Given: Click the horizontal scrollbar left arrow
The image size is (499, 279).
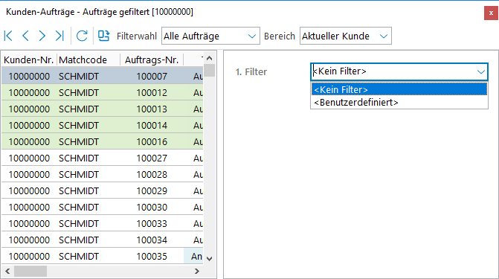Looking at the screenshot, I should (x=7, y=272).
